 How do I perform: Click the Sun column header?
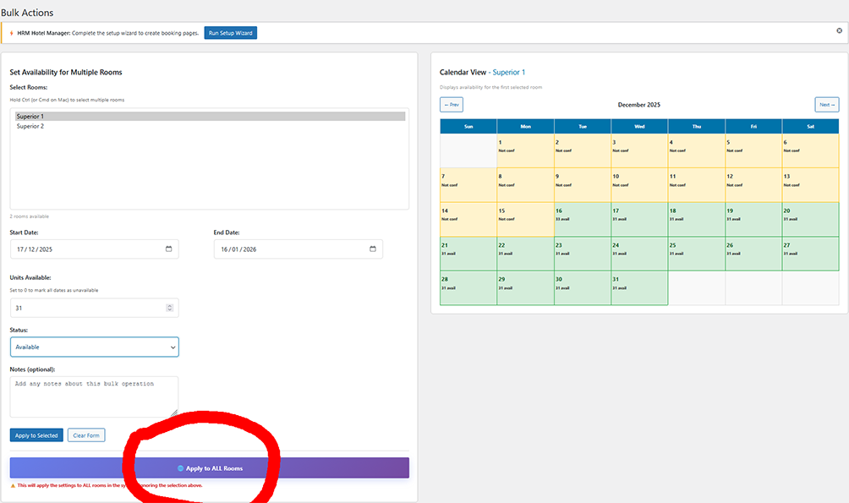(x=468, y=126)
